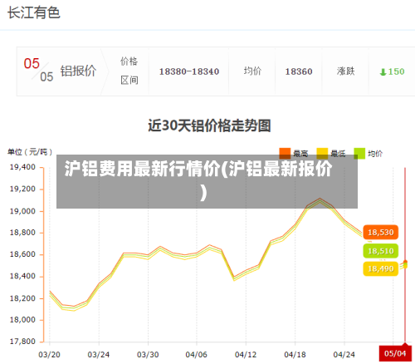This screenshot has height=364, width=415.
Task: Click the 单位(元/吨) unit label
Action: pos(30,152)
